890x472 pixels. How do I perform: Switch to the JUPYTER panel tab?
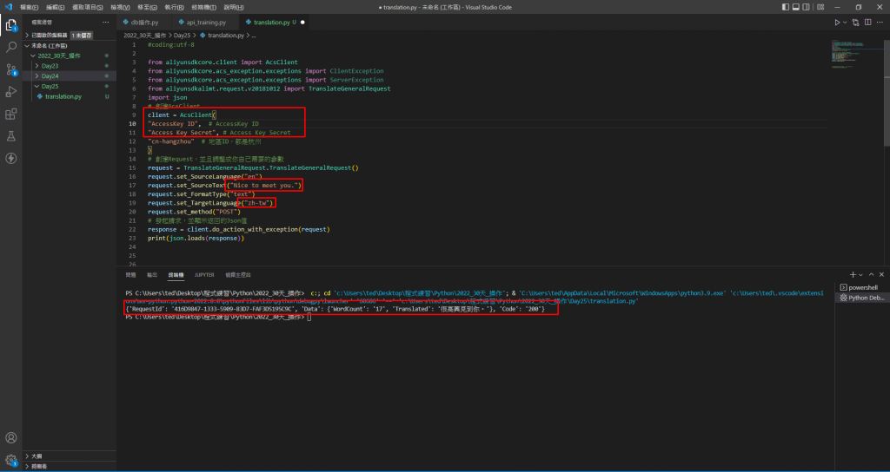(204, 274)
